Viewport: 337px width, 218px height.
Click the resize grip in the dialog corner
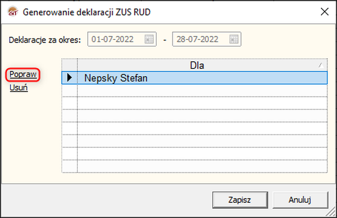331,213
